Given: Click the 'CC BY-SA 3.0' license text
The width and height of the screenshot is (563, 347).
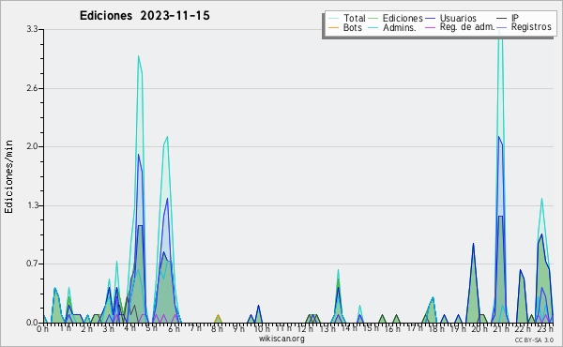Looking at the screenshot, I should tap(534, 339).
